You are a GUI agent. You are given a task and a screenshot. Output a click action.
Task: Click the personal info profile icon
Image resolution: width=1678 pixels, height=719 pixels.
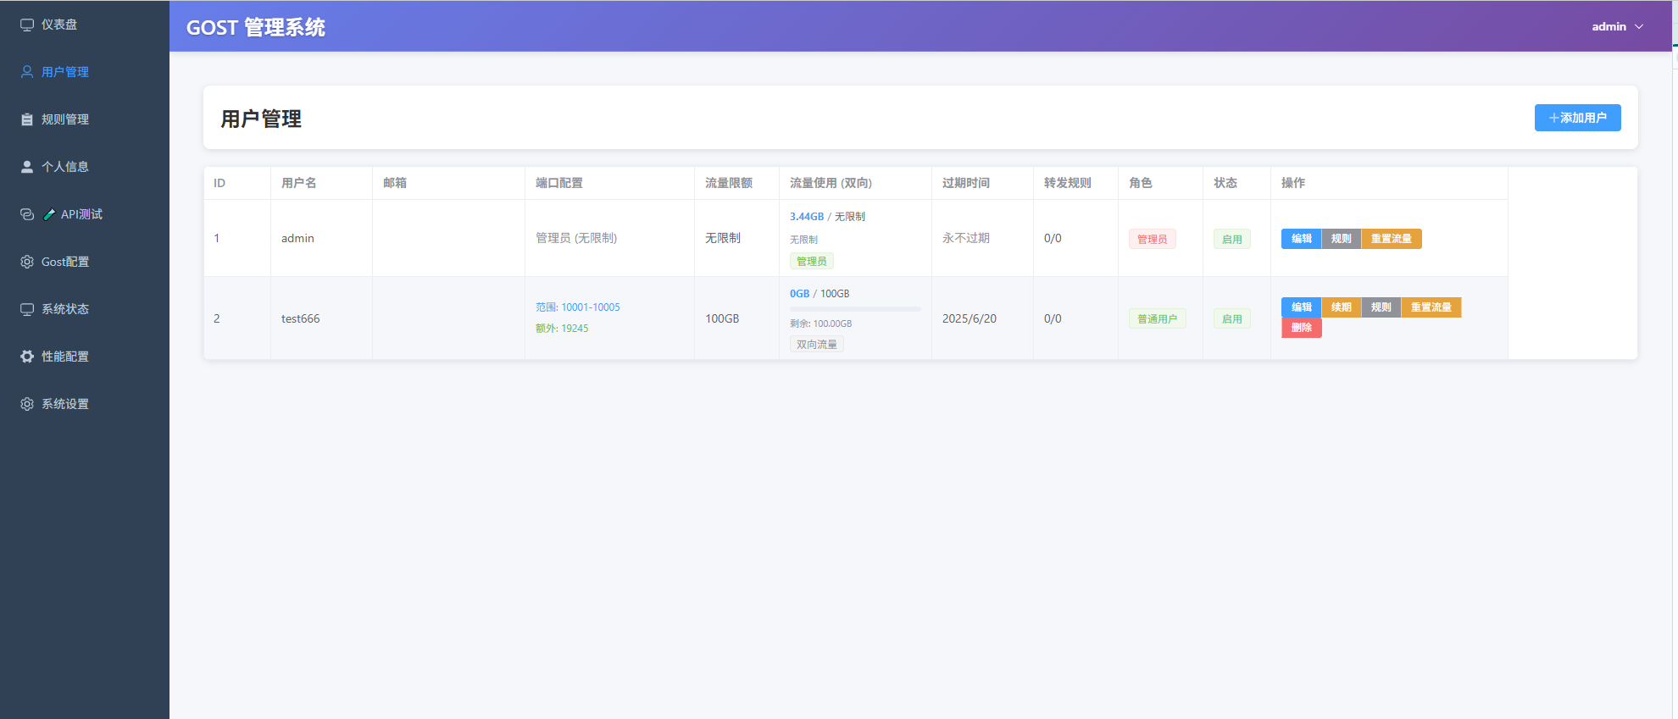coord(27,167)
